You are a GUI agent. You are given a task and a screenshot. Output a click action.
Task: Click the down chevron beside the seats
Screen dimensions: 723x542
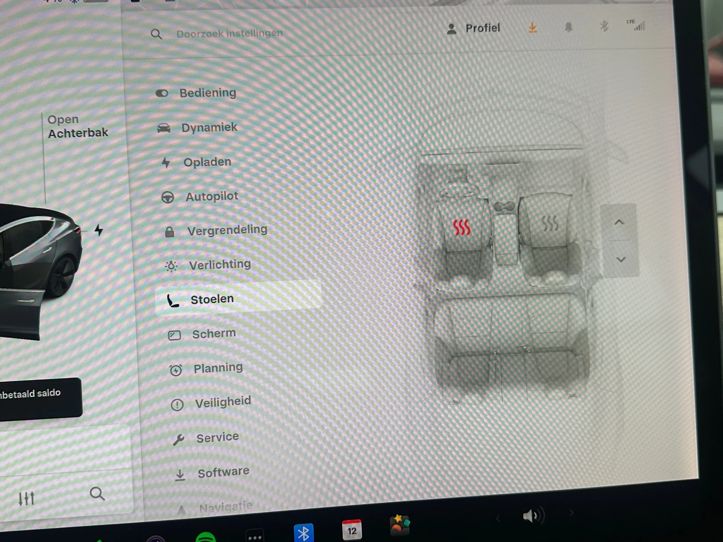click(x=620, y=259)
